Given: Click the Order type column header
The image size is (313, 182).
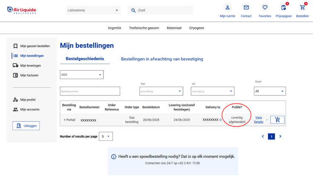Looking at the screenshot, I should pyautogui.click(x=132, y=107).
